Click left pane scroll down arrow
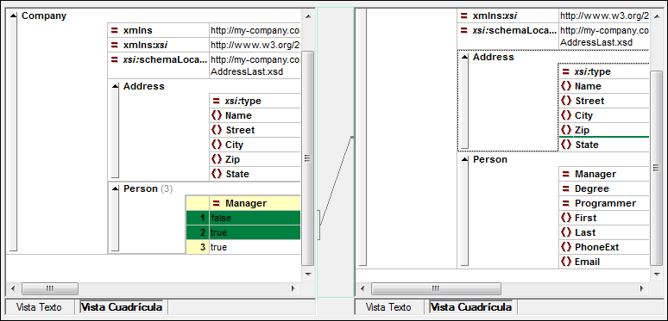668x321 pixels. [307, 275]
